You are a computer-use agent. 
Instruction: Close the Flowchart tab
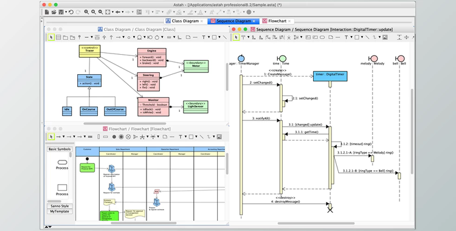(x=289, y=21)
